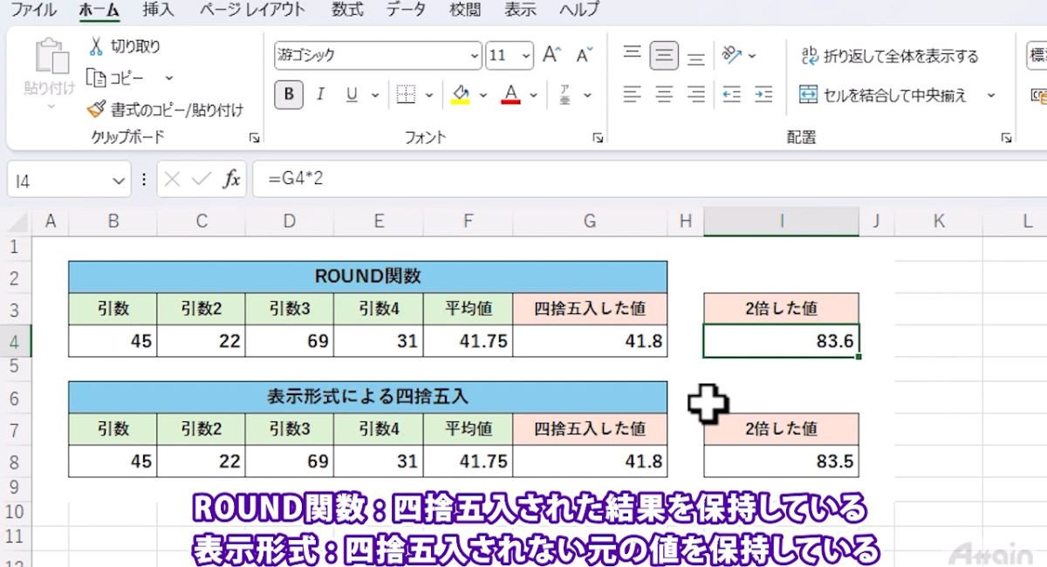1047x567 pixels.
Task: Increase the indent
Action: point(763,94)
